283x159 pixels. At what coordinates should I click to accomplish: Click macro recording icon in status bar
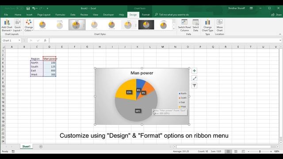(x=13, y=151)
